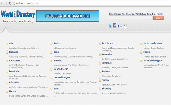The image size is (171, 106).
Task: Open the Regional category link
Action: [106, 72]
